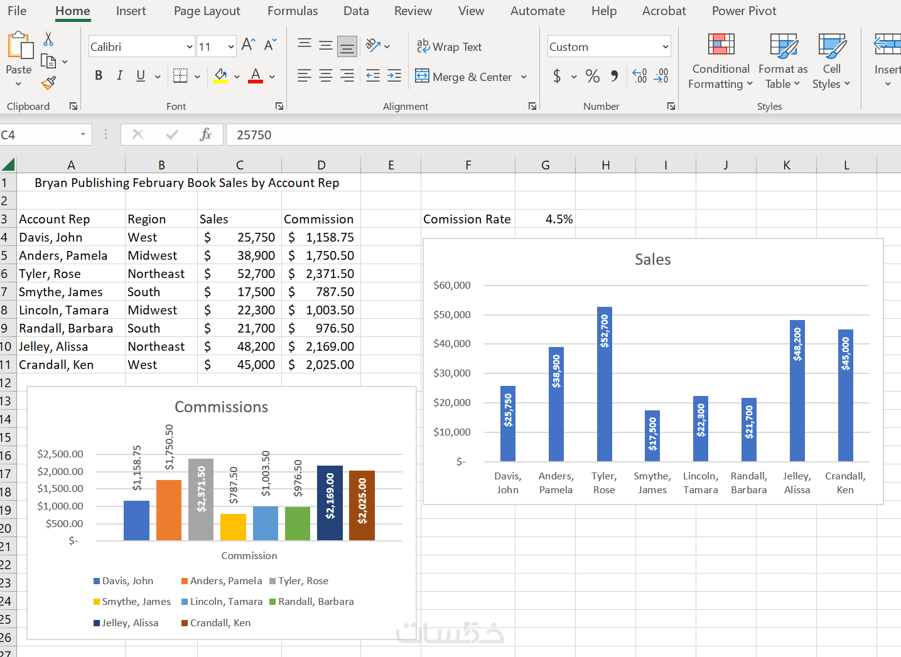Toggle center horizontal alignment
The image size is (901, 657).
tap(326, 76)
